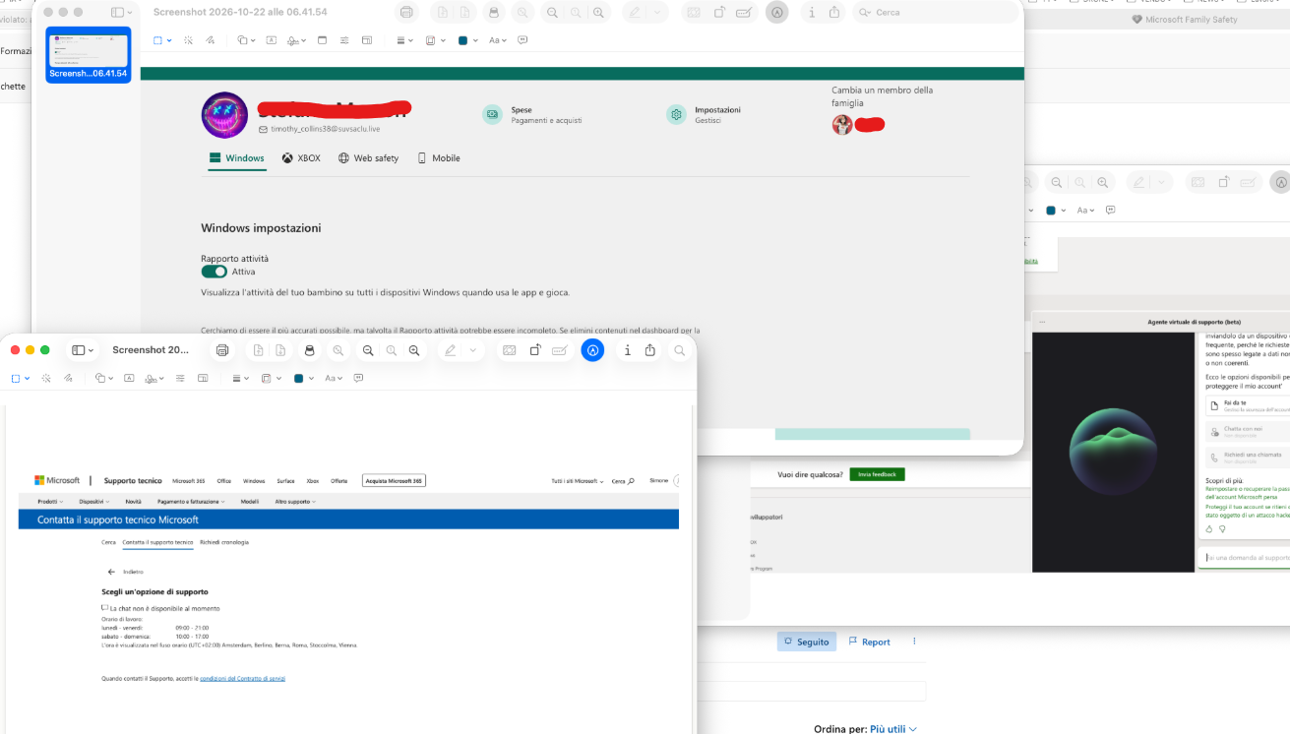1290x734 pixels.
Task: Switch to the Microsoft Family Safety browser tab
Action: (1184, 20)
